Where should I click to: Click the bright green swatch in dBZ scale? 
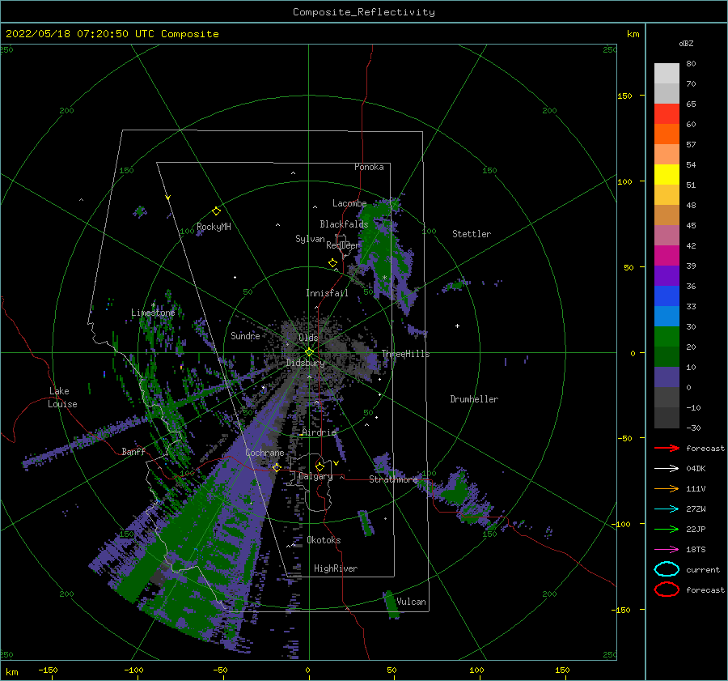point(667,336)
